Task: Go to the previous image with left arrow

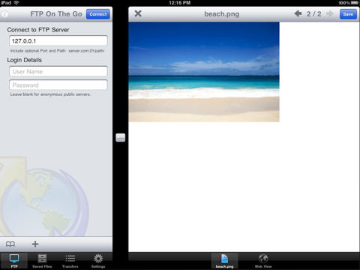Action: [x=298, y=13]
